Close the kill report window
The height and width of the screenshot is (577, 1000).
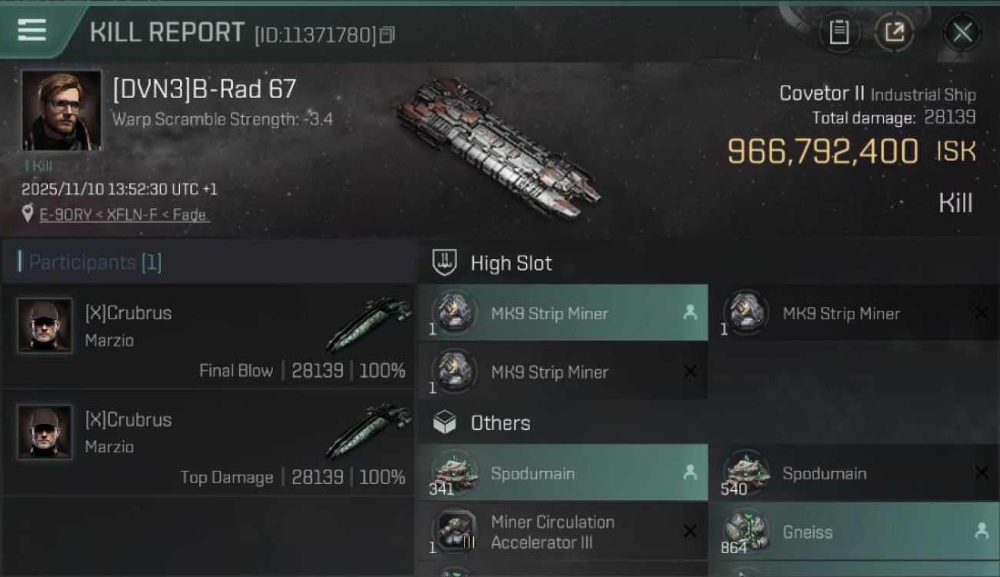(x=962, y=32)
